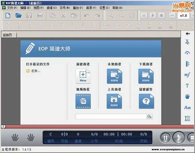Click the 新建曲谱 New icon
195x153 pixels.
(x=83, y=76)
